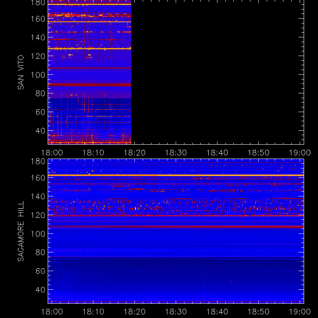The image size is (318, 318).
Task: Click 19:00 time label under San Vito plot
Action: pyautogui.click(x=300, y=153)
